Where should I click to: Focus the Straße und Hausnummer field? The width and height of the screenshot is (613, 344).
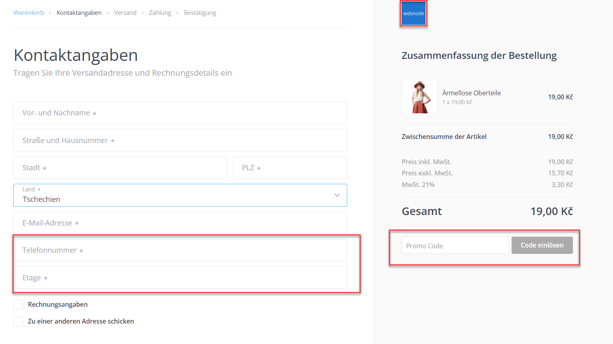pyautogui.click(x=180, y=140)
